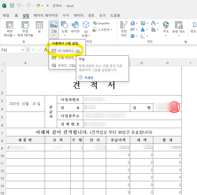Open the chart group dialog launcher

pyautogui.click(x=186, y=42)
